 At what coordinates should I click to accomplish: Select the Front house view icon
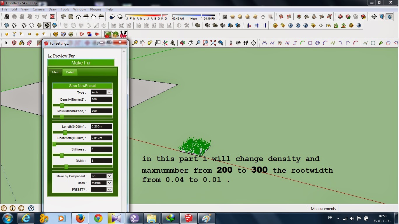(78, 17)
